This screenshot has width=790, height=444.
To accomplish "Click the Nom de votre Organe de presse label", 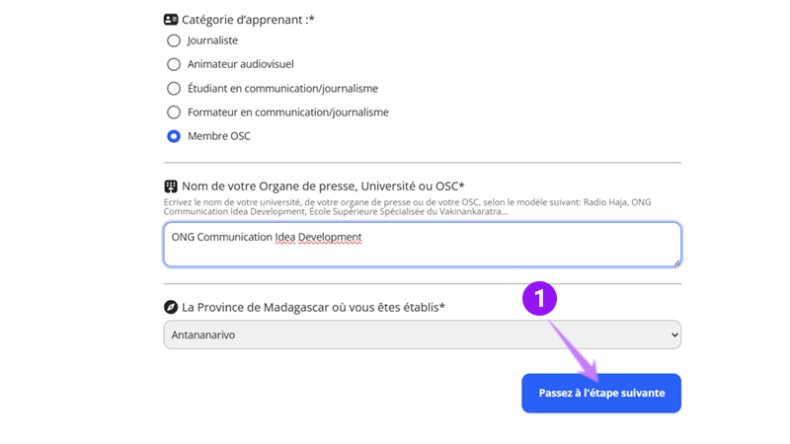I will tap(323, 186).
